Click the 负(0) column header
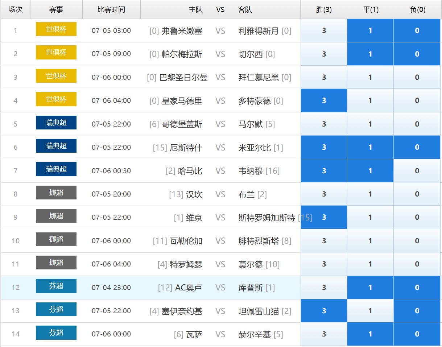 click(417, 9)
